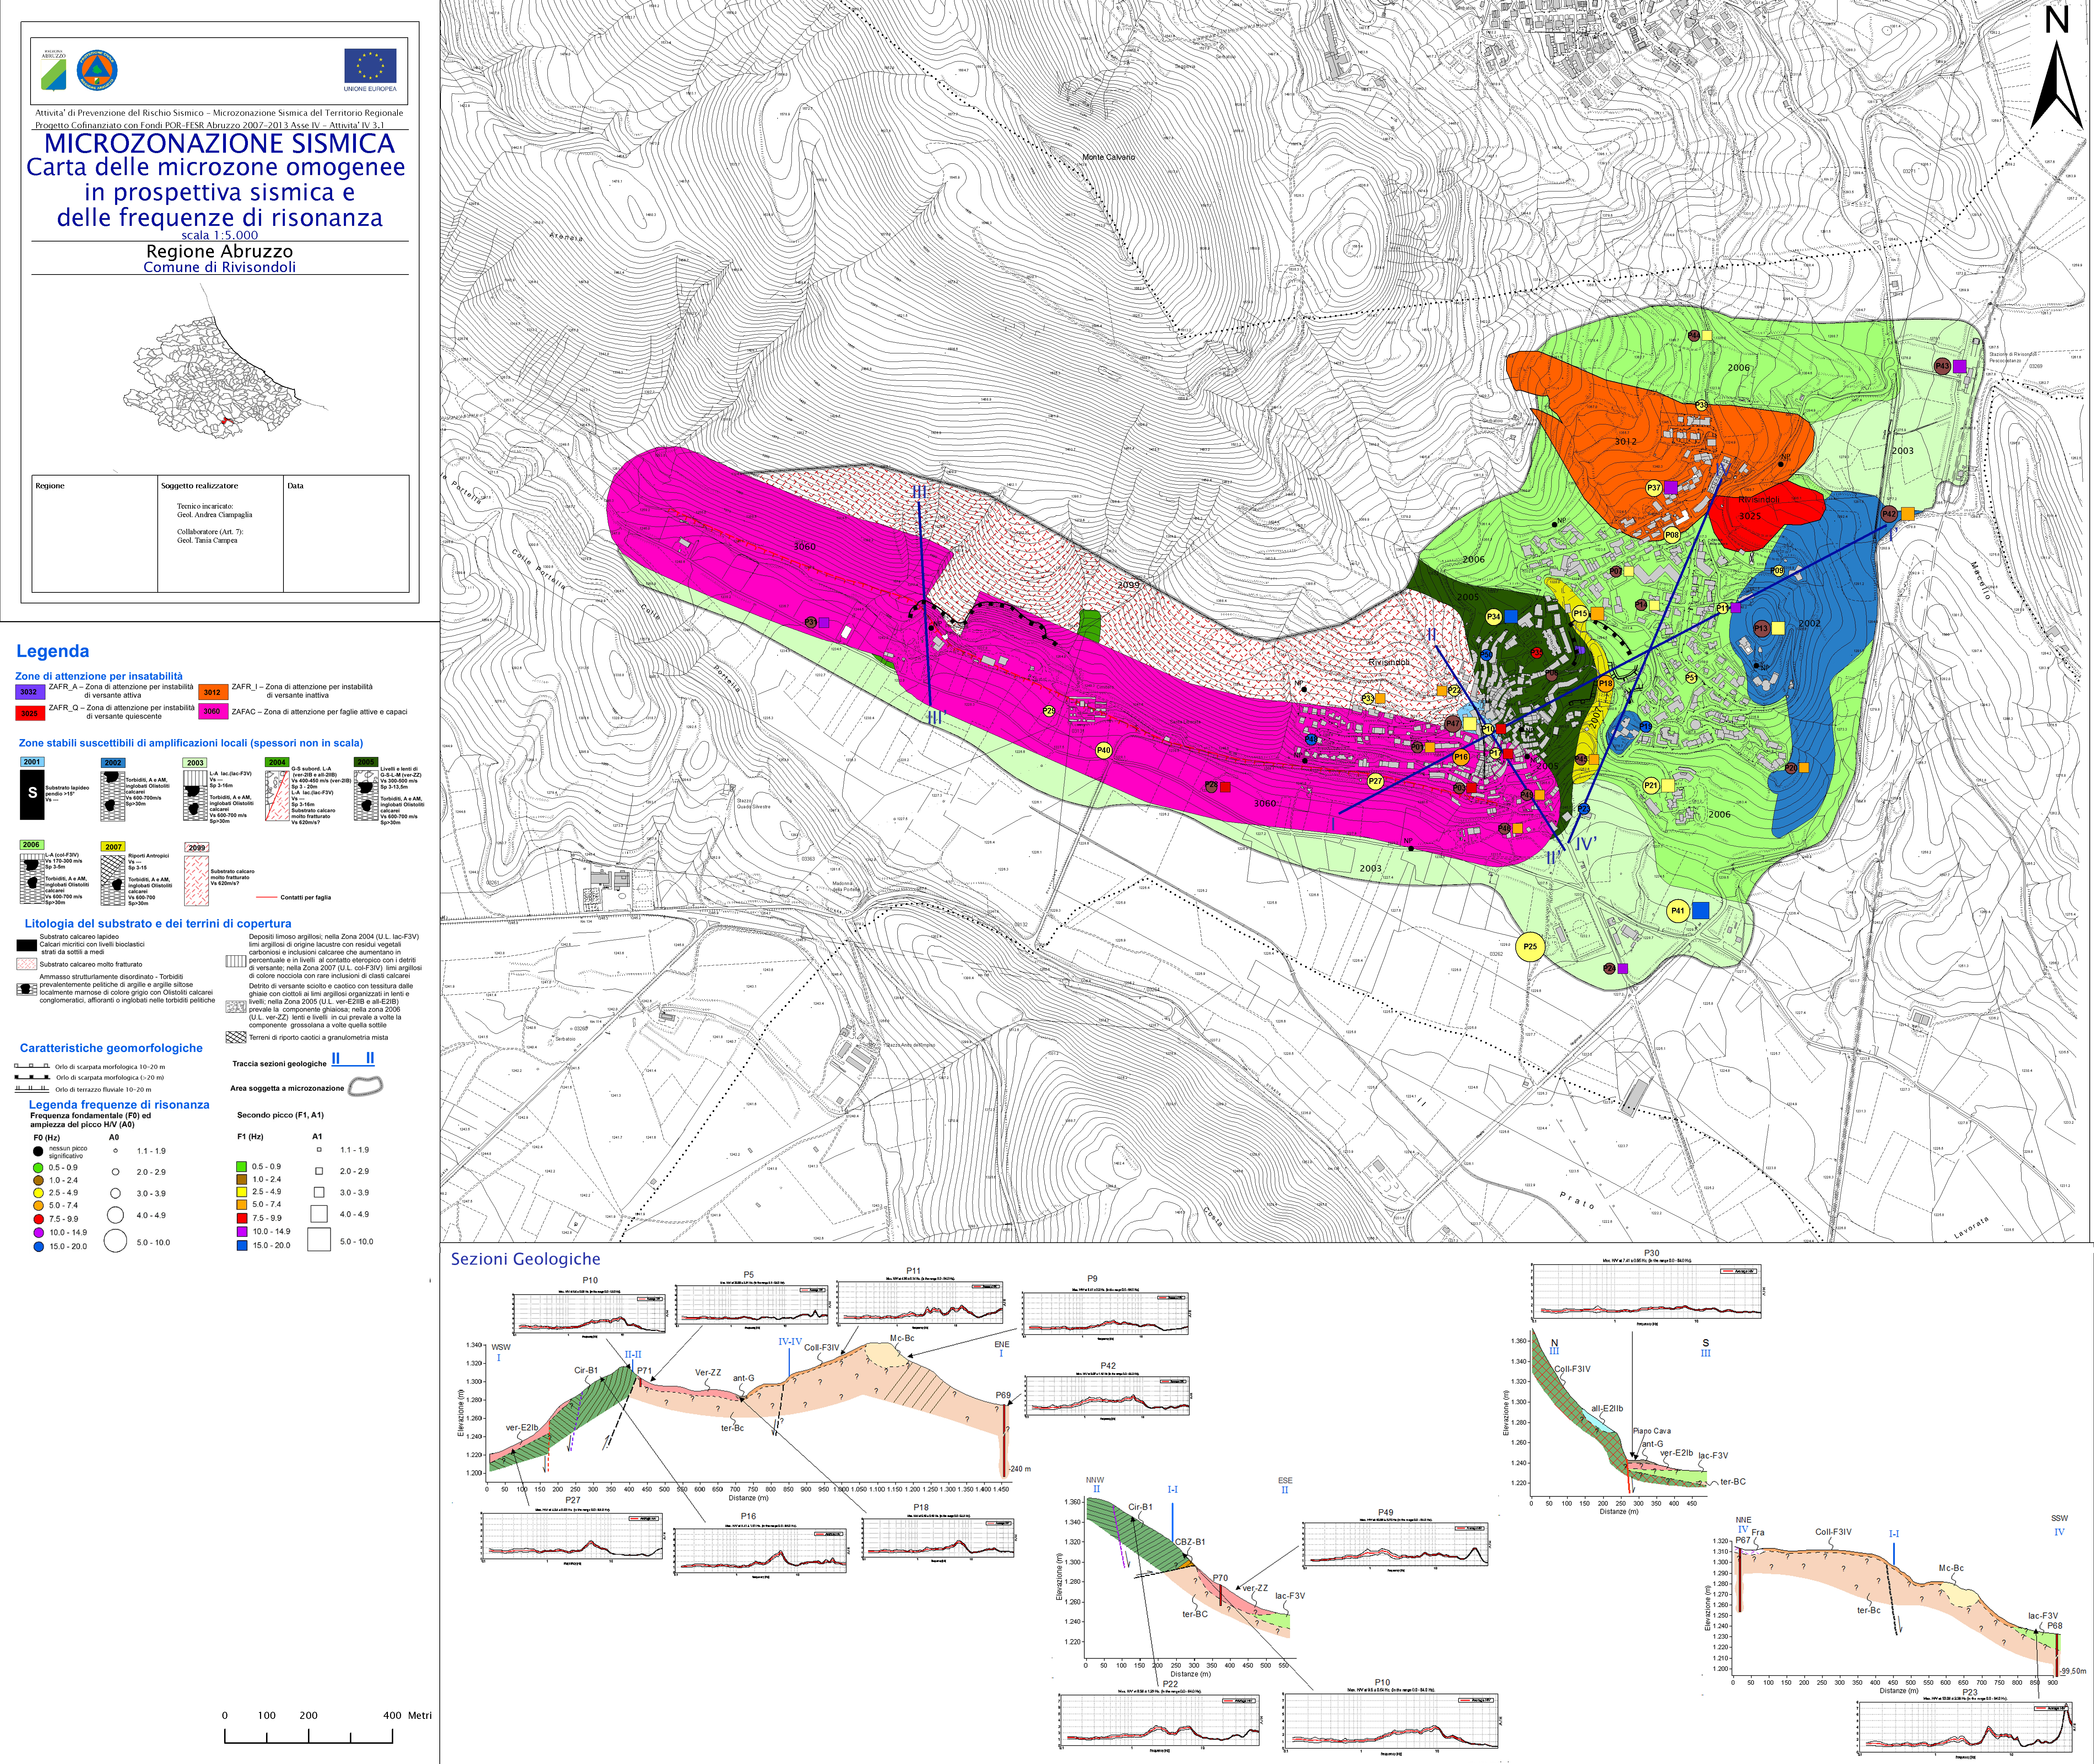This screenshot has height=1764, width=2094.
Task: Click the yellow P41 marker near blue square
Action: coord(1678,911)
